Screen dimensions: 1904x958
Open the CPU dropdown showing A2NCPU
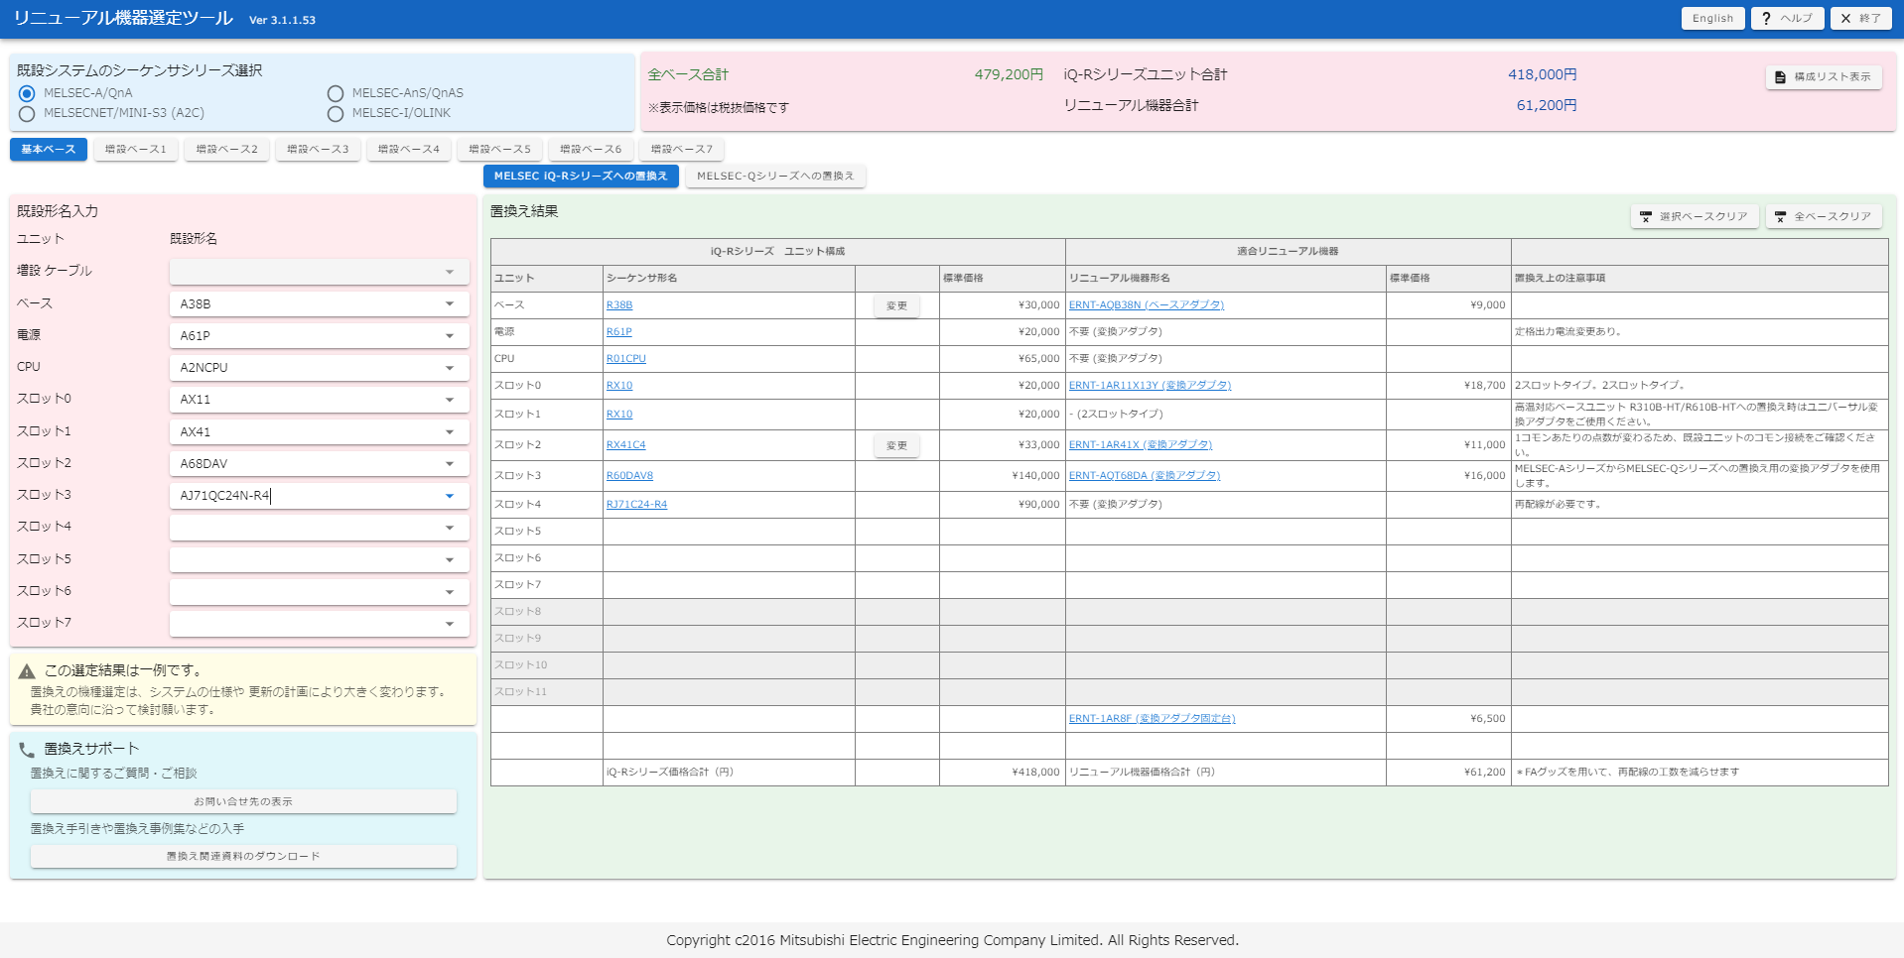[x=319, y=367]
